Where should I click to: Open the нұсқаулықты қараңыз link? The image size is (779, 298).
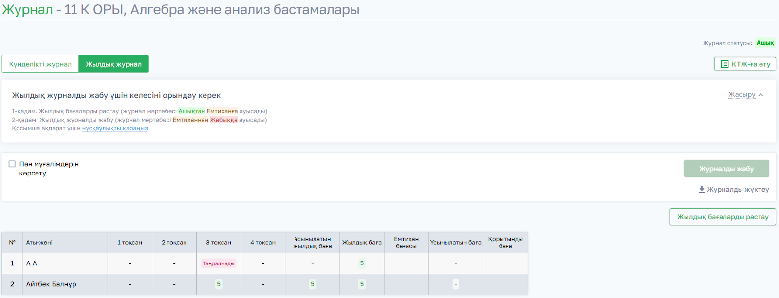pos(115,128)
